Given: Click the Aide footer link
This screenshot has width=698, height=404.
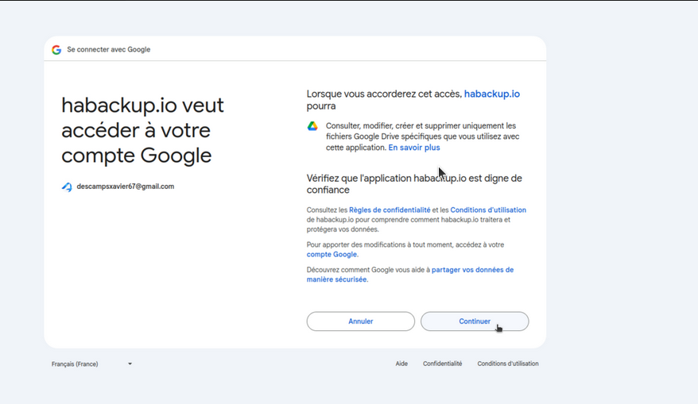Looking at the screenshot, I should pyautogui.click(x=401, y=364).
